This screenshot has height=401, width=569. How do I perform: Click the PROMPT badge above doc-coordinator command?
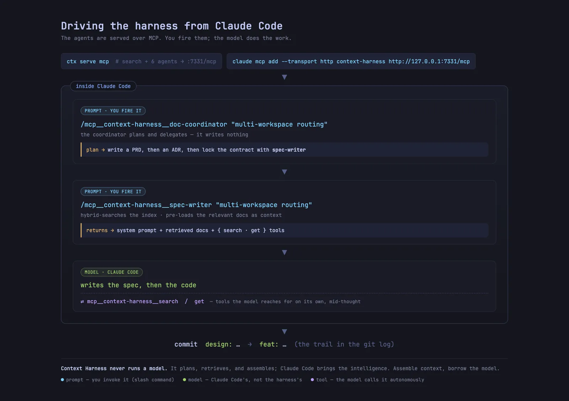pyautogui.click(x=113, y=111)
